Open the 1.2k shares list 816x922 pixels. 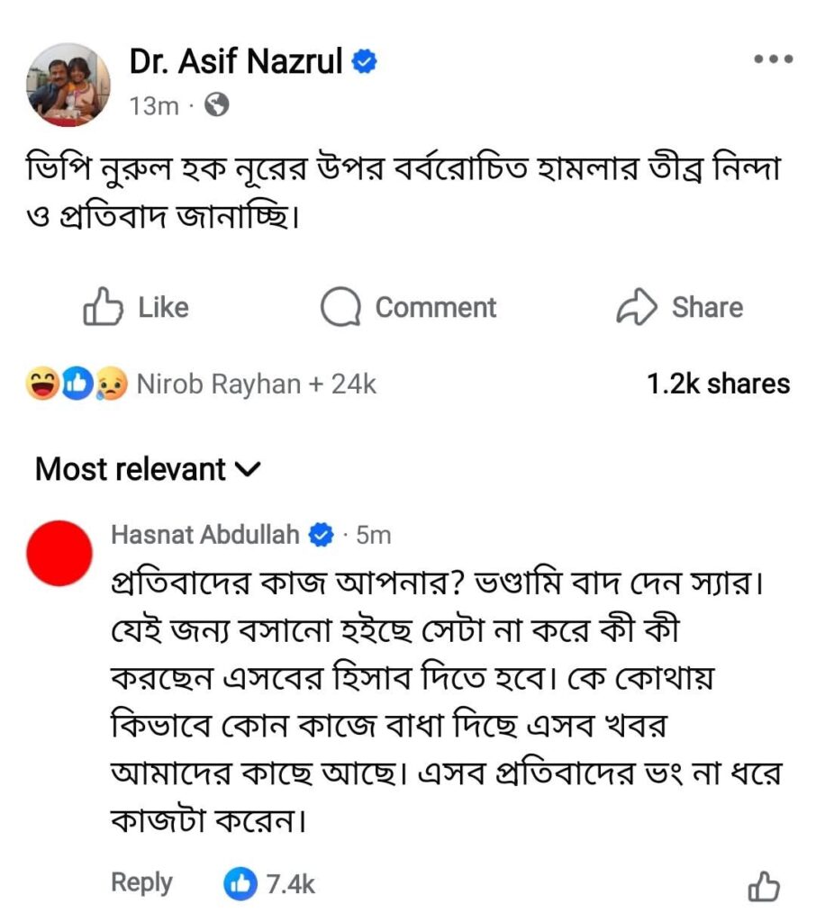[718, 384]
